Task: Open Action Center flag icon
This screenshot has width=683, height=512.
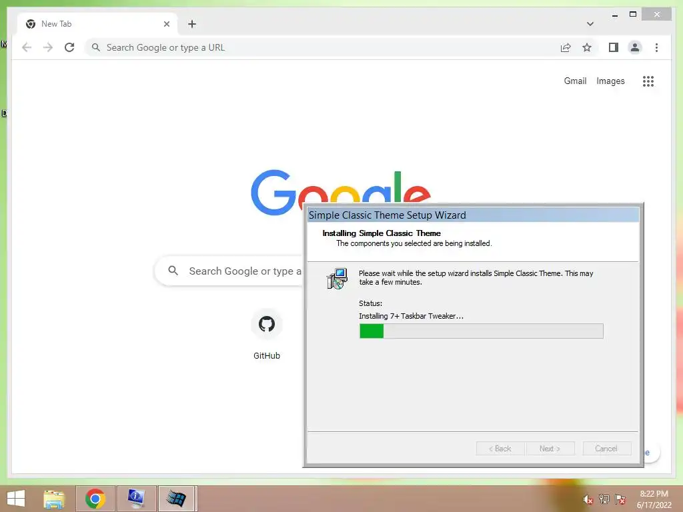Action: (x=620, y=499)
